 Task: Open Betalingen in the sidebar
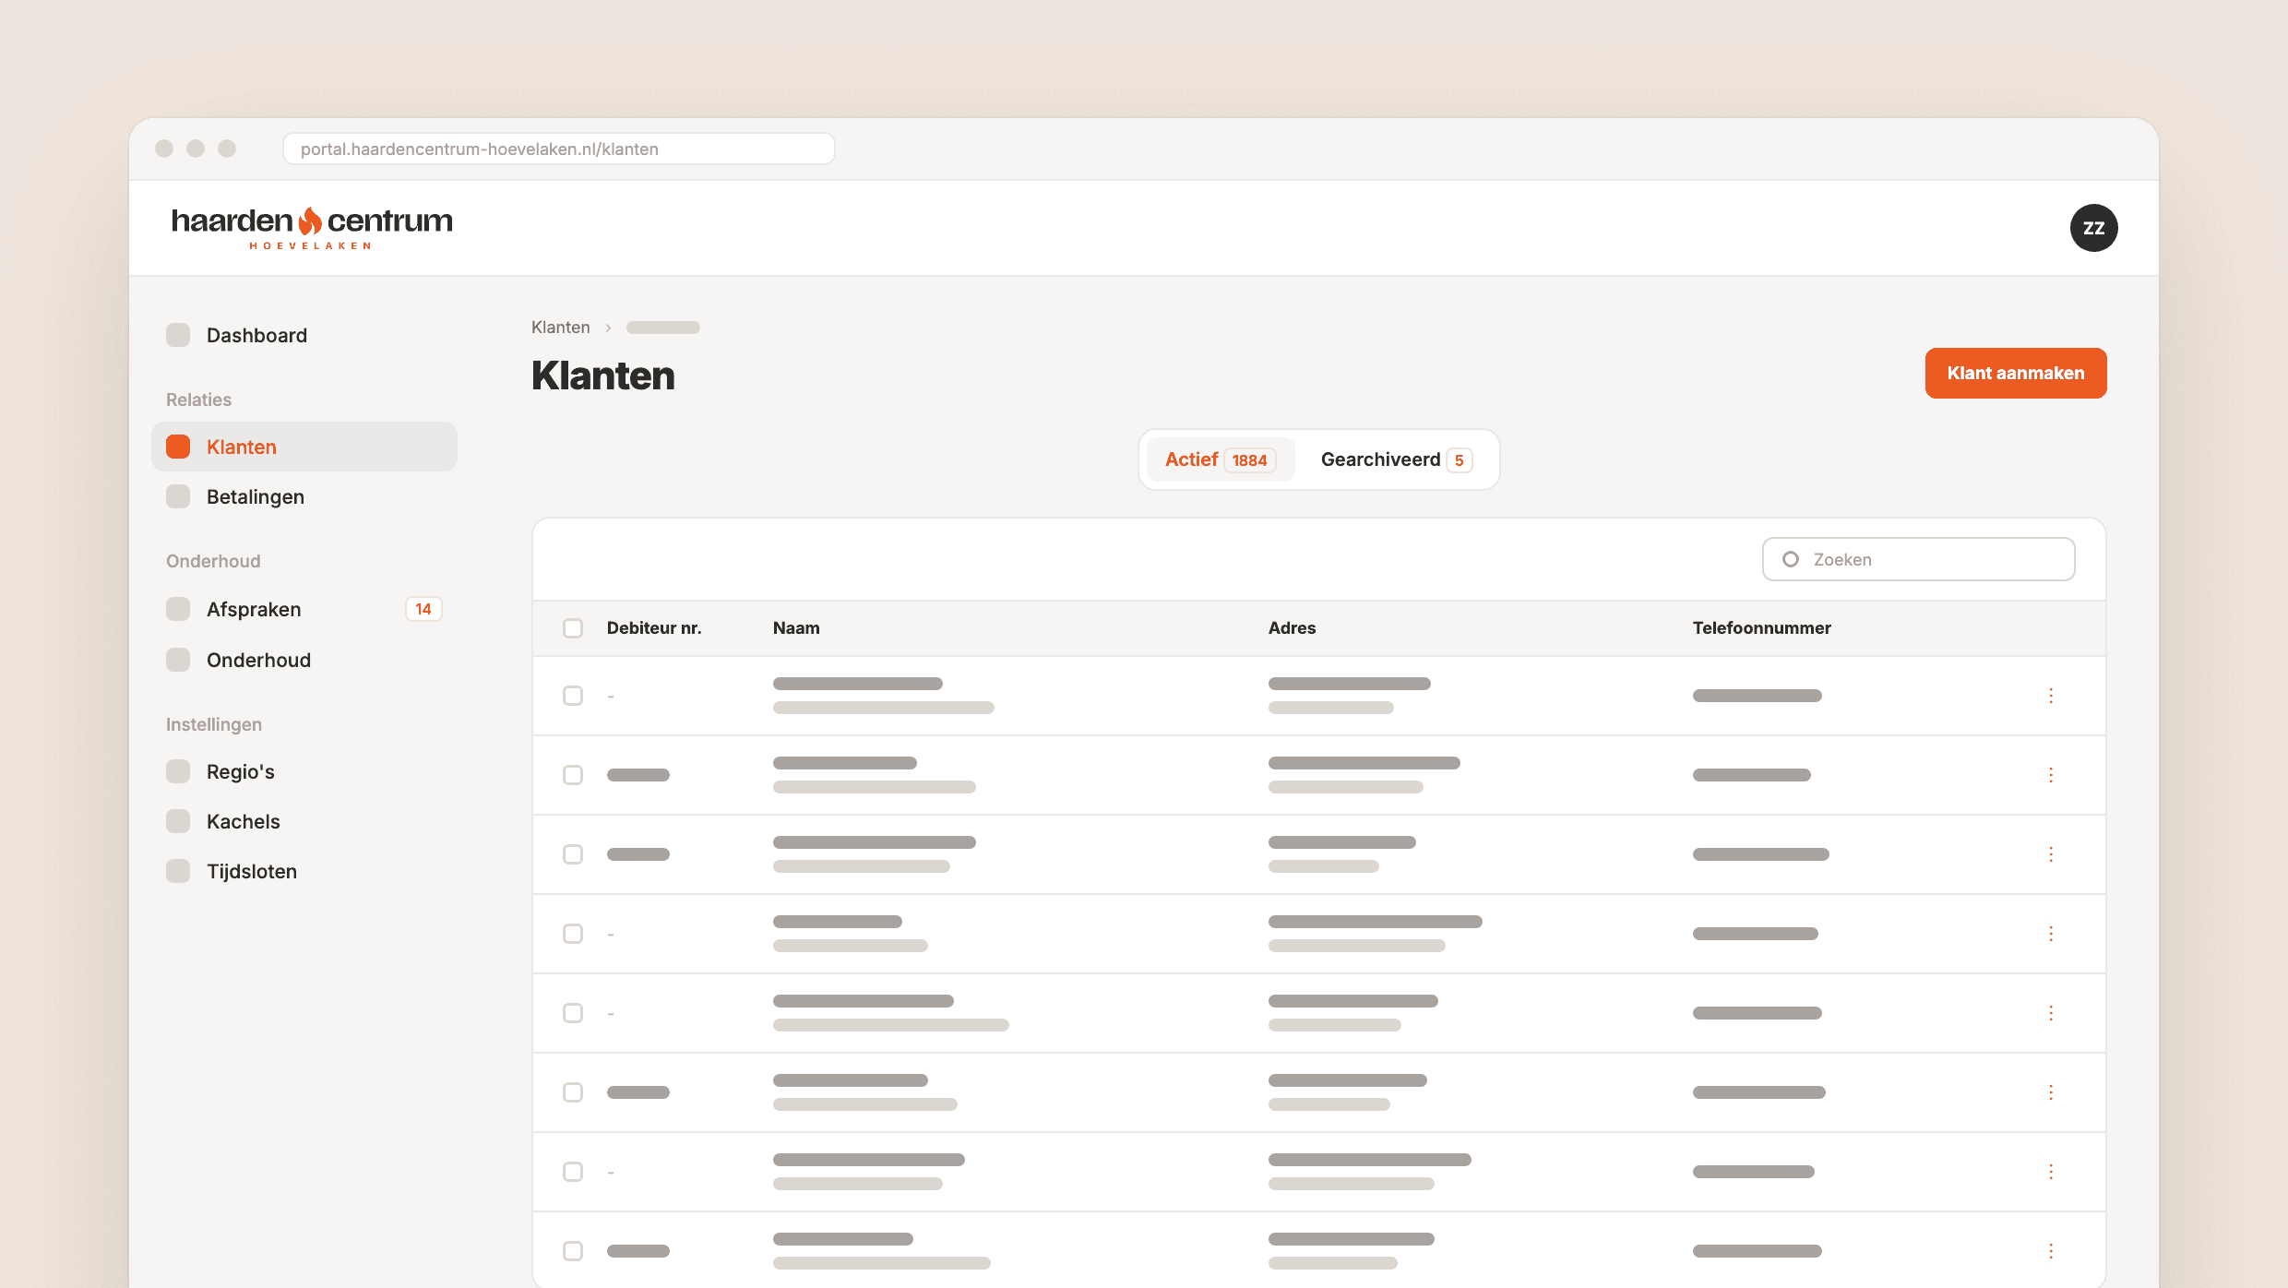[304, 496]
